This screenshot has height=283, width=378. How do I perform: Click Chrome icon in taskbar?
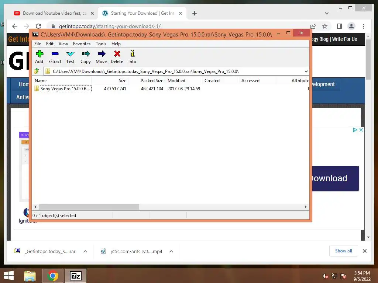tap(52, 276)
